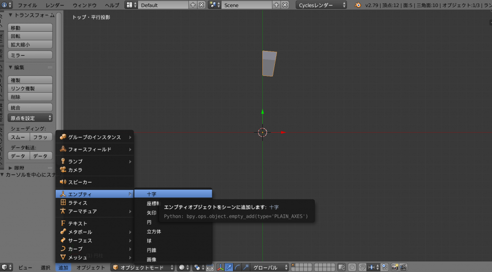This screenshot has width=492, height=272.
Task: Select the translate manipulator arrow icon
Action: pos(229,267)
